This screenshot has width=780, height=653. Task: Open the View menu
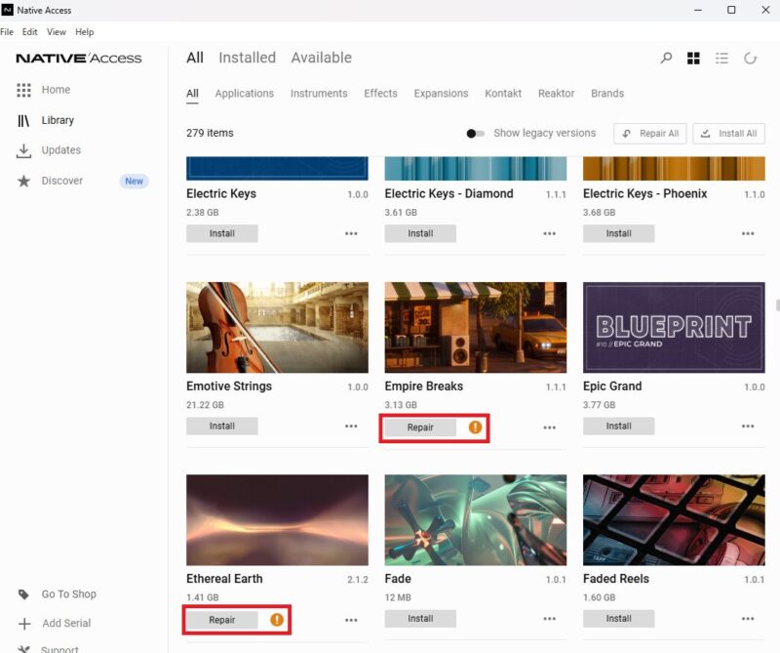pos(57,32)
